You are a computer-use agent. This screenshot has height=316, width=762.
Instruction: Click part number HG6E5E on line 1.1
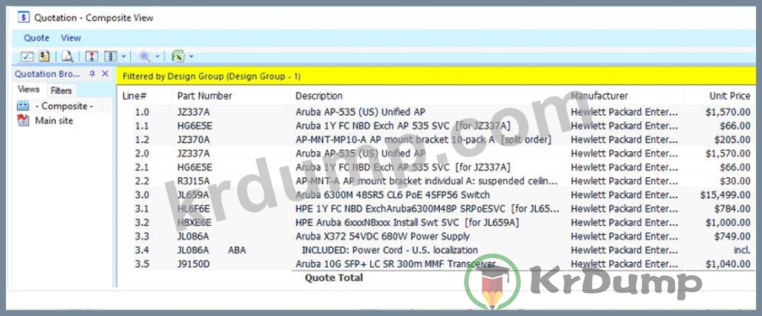[x=195, y=126]
